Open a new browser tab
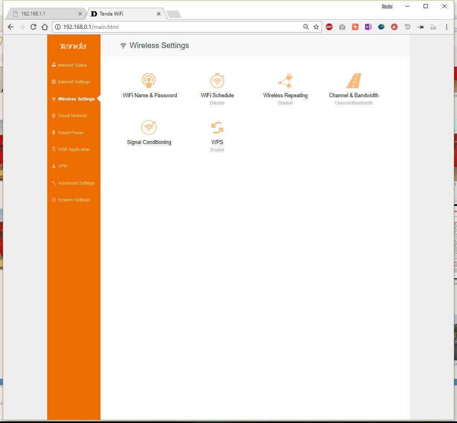The width and height of the screenshot is (457, 423). pos(174,14)
